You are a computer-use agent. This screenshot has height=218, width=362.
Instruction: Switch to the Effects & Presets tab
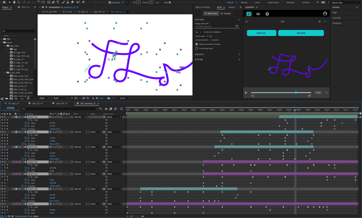[x=202, y=7]
